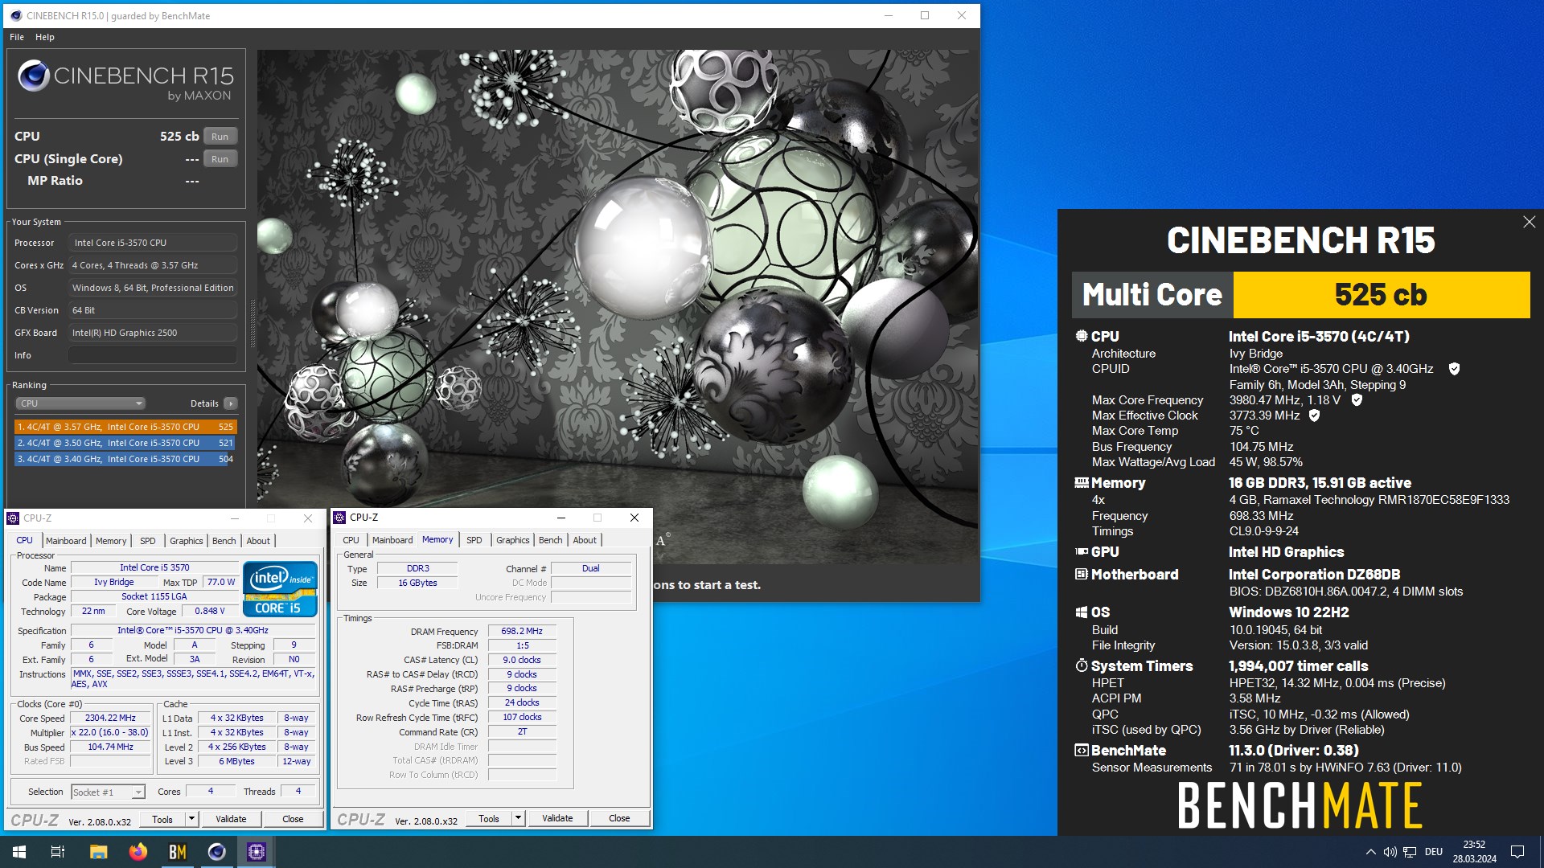The height and width of the screenshot is (868, 1544).
Task: Close the BenchMate result panel
Action: [x=1529, y=222]
